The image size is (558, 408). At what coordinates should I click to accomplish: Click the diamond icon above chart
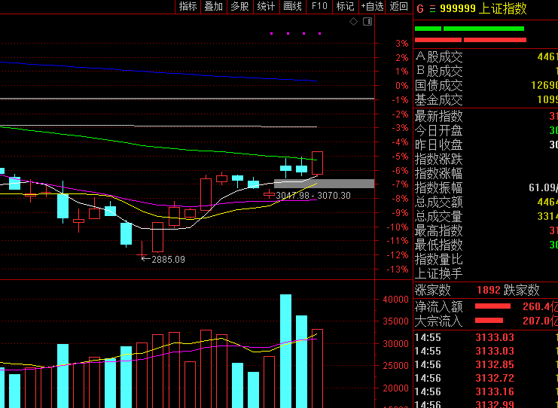353,22
